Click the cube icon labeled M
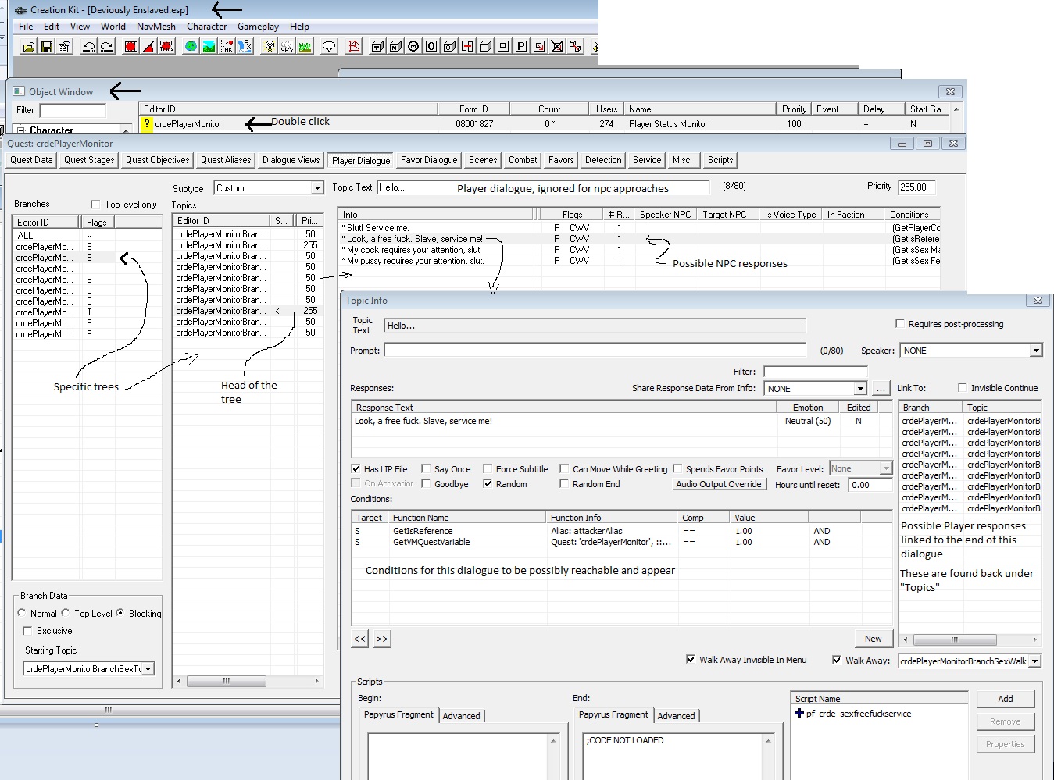The height and width of the screenshot is (780, 1054). (x=395, y=47)
